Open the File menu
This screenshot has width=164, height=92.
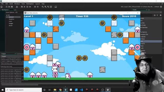click(x=2, y=4)
